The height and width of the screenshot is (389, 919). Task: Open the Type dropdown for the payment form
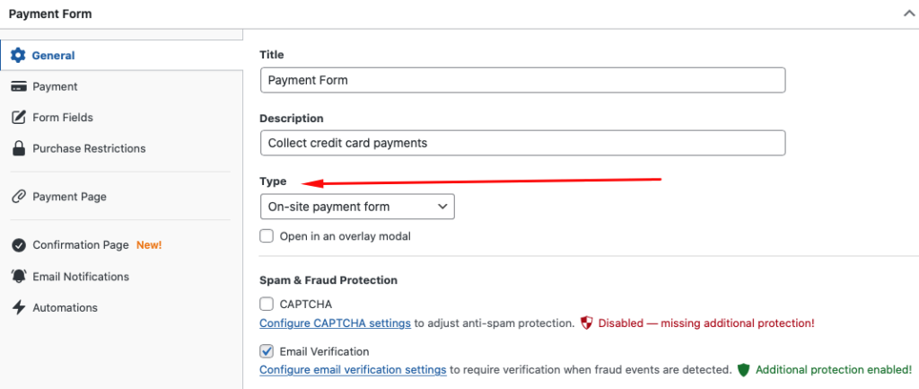click(x=356, y=207)
